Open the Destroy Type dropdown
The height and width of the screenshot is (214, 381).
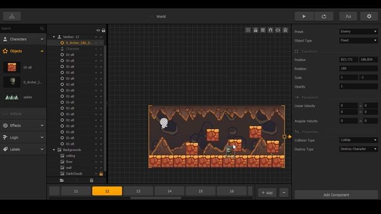(358, 149)
